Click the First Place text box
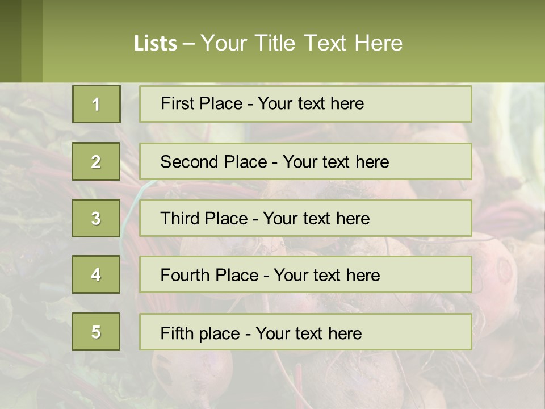Screen dimensions: 545x409 click(x=305, y=104)
